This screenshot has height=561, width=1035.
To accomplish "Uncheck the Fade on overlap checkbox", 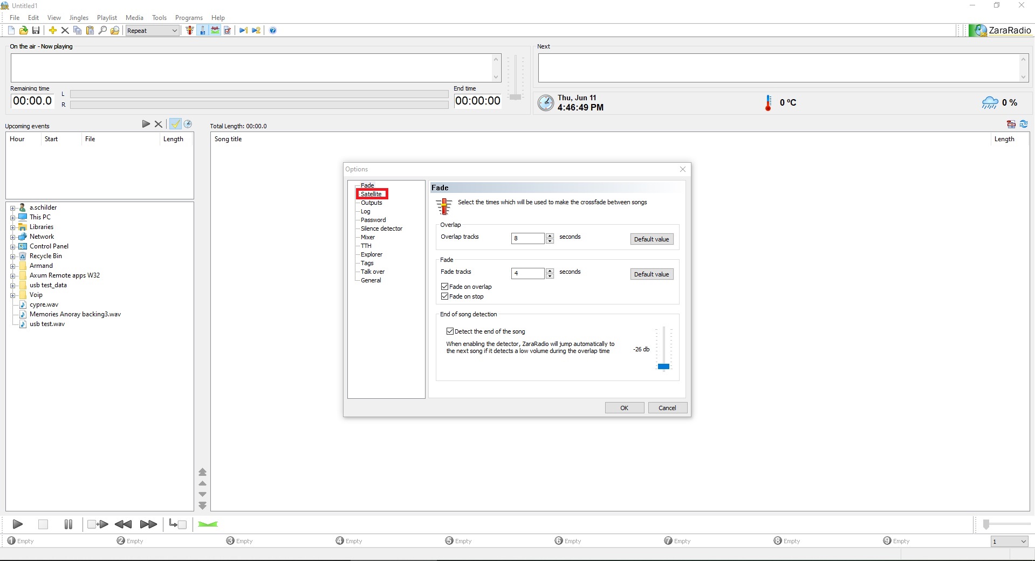I will point(445,287).
